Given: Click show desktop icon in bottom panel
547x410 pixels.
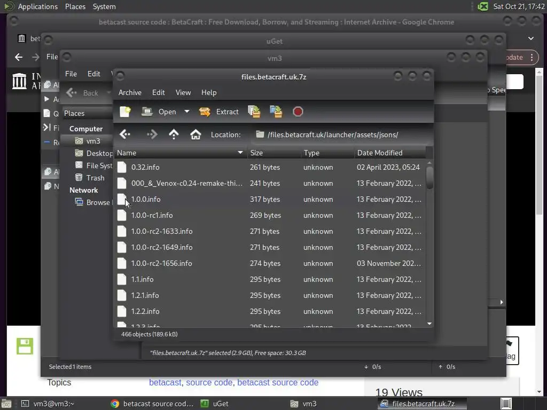Looking at the screenshot, I should pos(6,404).
